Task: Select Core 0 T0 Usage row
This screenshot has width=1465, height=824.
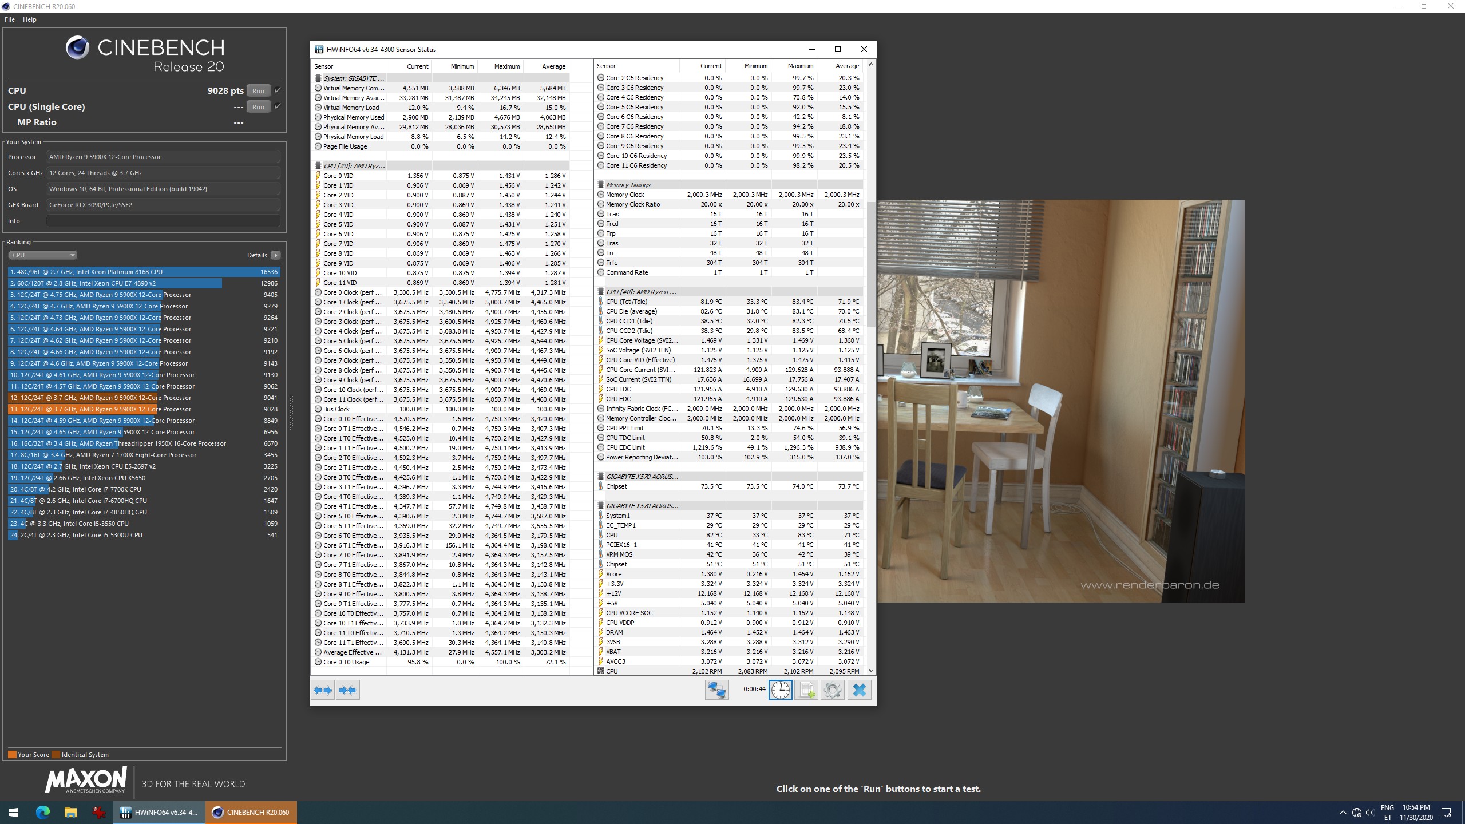Action: coord(441,662)
